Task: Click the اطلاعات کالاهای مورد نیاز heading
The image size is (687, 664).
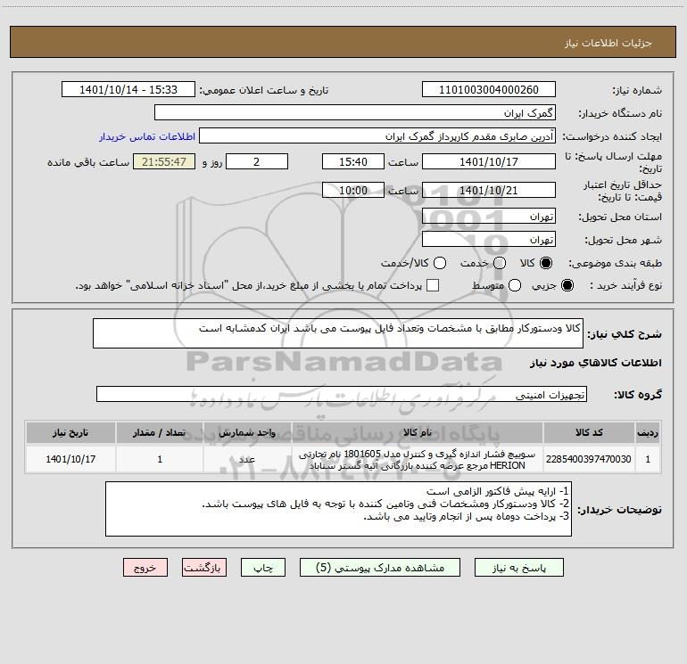Action: coord(595,363)
